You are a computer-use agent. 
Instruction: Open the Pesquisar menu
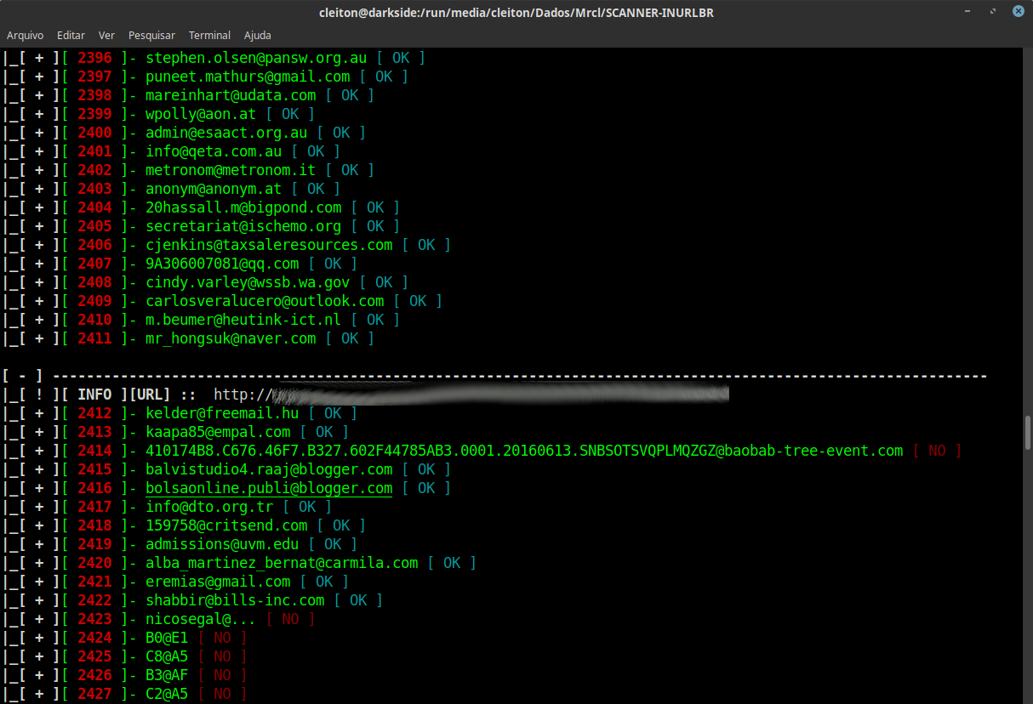(x=151, y=35)
